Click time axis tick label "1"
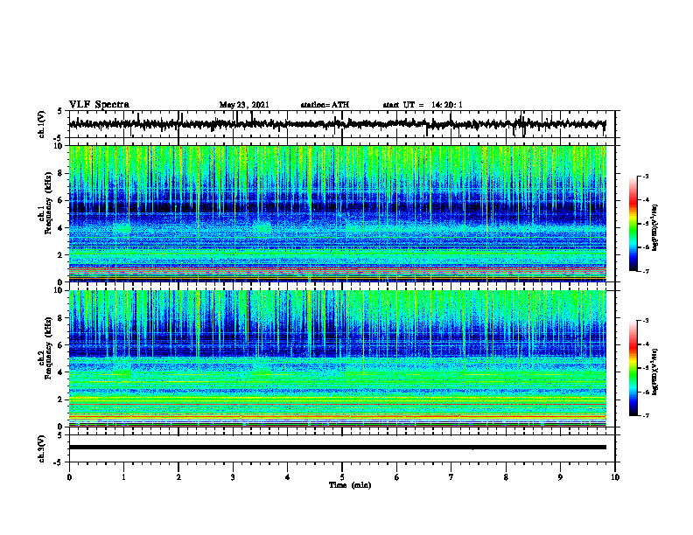 (x=123, y=477)
